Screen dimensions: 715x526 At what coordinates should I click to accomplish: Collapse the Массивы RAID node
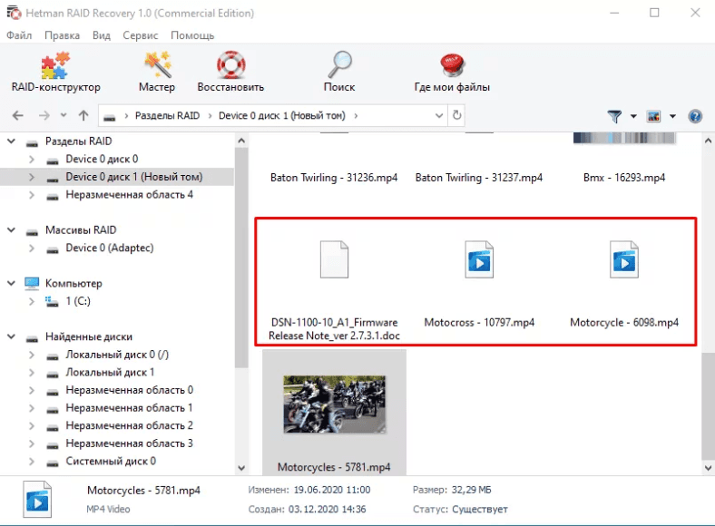click(12, 230)
